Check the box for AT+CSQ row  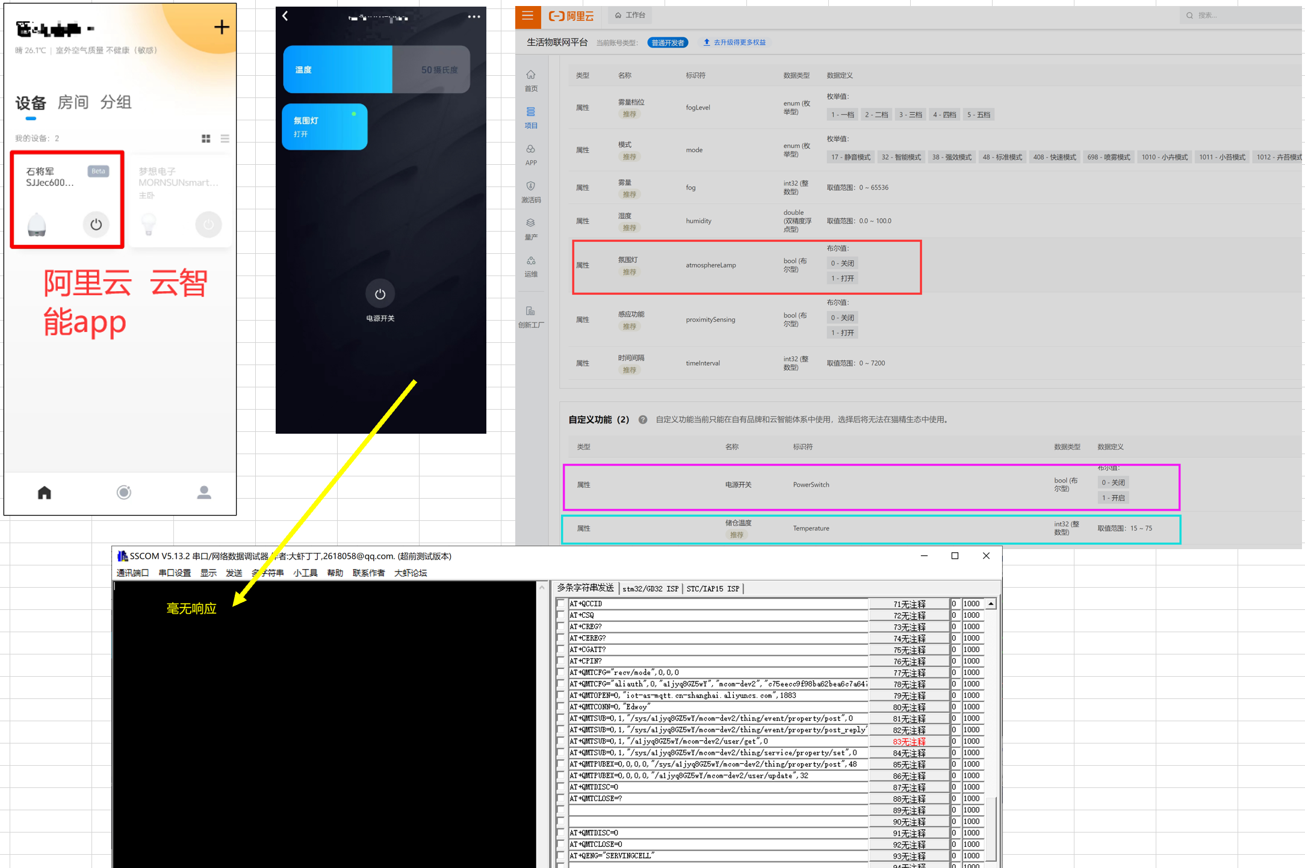(561, 615)
